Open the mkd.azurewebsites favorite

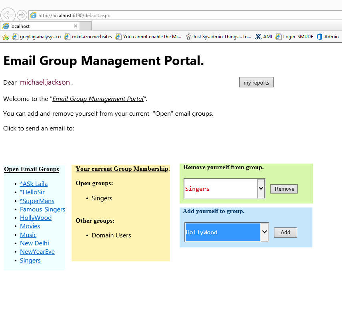pos(88,37)
